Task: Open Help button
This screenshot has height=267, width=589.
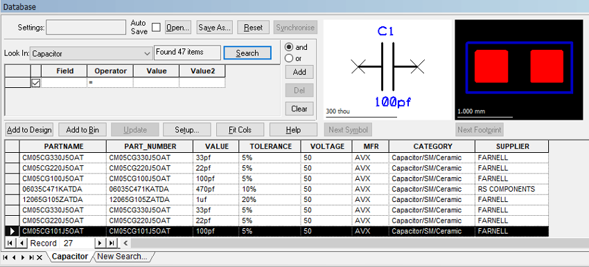Action: (293, 130)
